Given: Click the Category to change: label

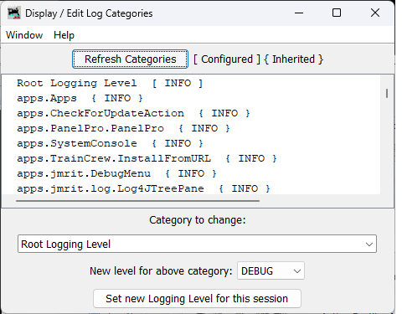Looking at the screenshot, I should pyautogui.click(x=198, y=220).
